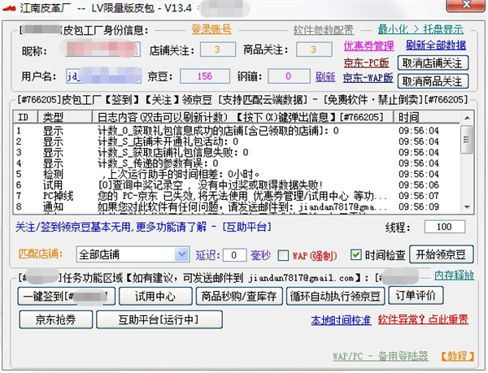Uncheck the 时间检查 checkbox
This screenshot has height=373, width=488.
point(355,255)
